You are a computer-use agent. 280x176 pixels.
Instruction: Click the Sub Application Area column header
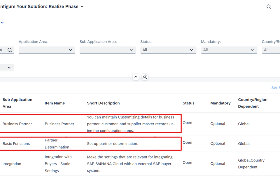17,103
